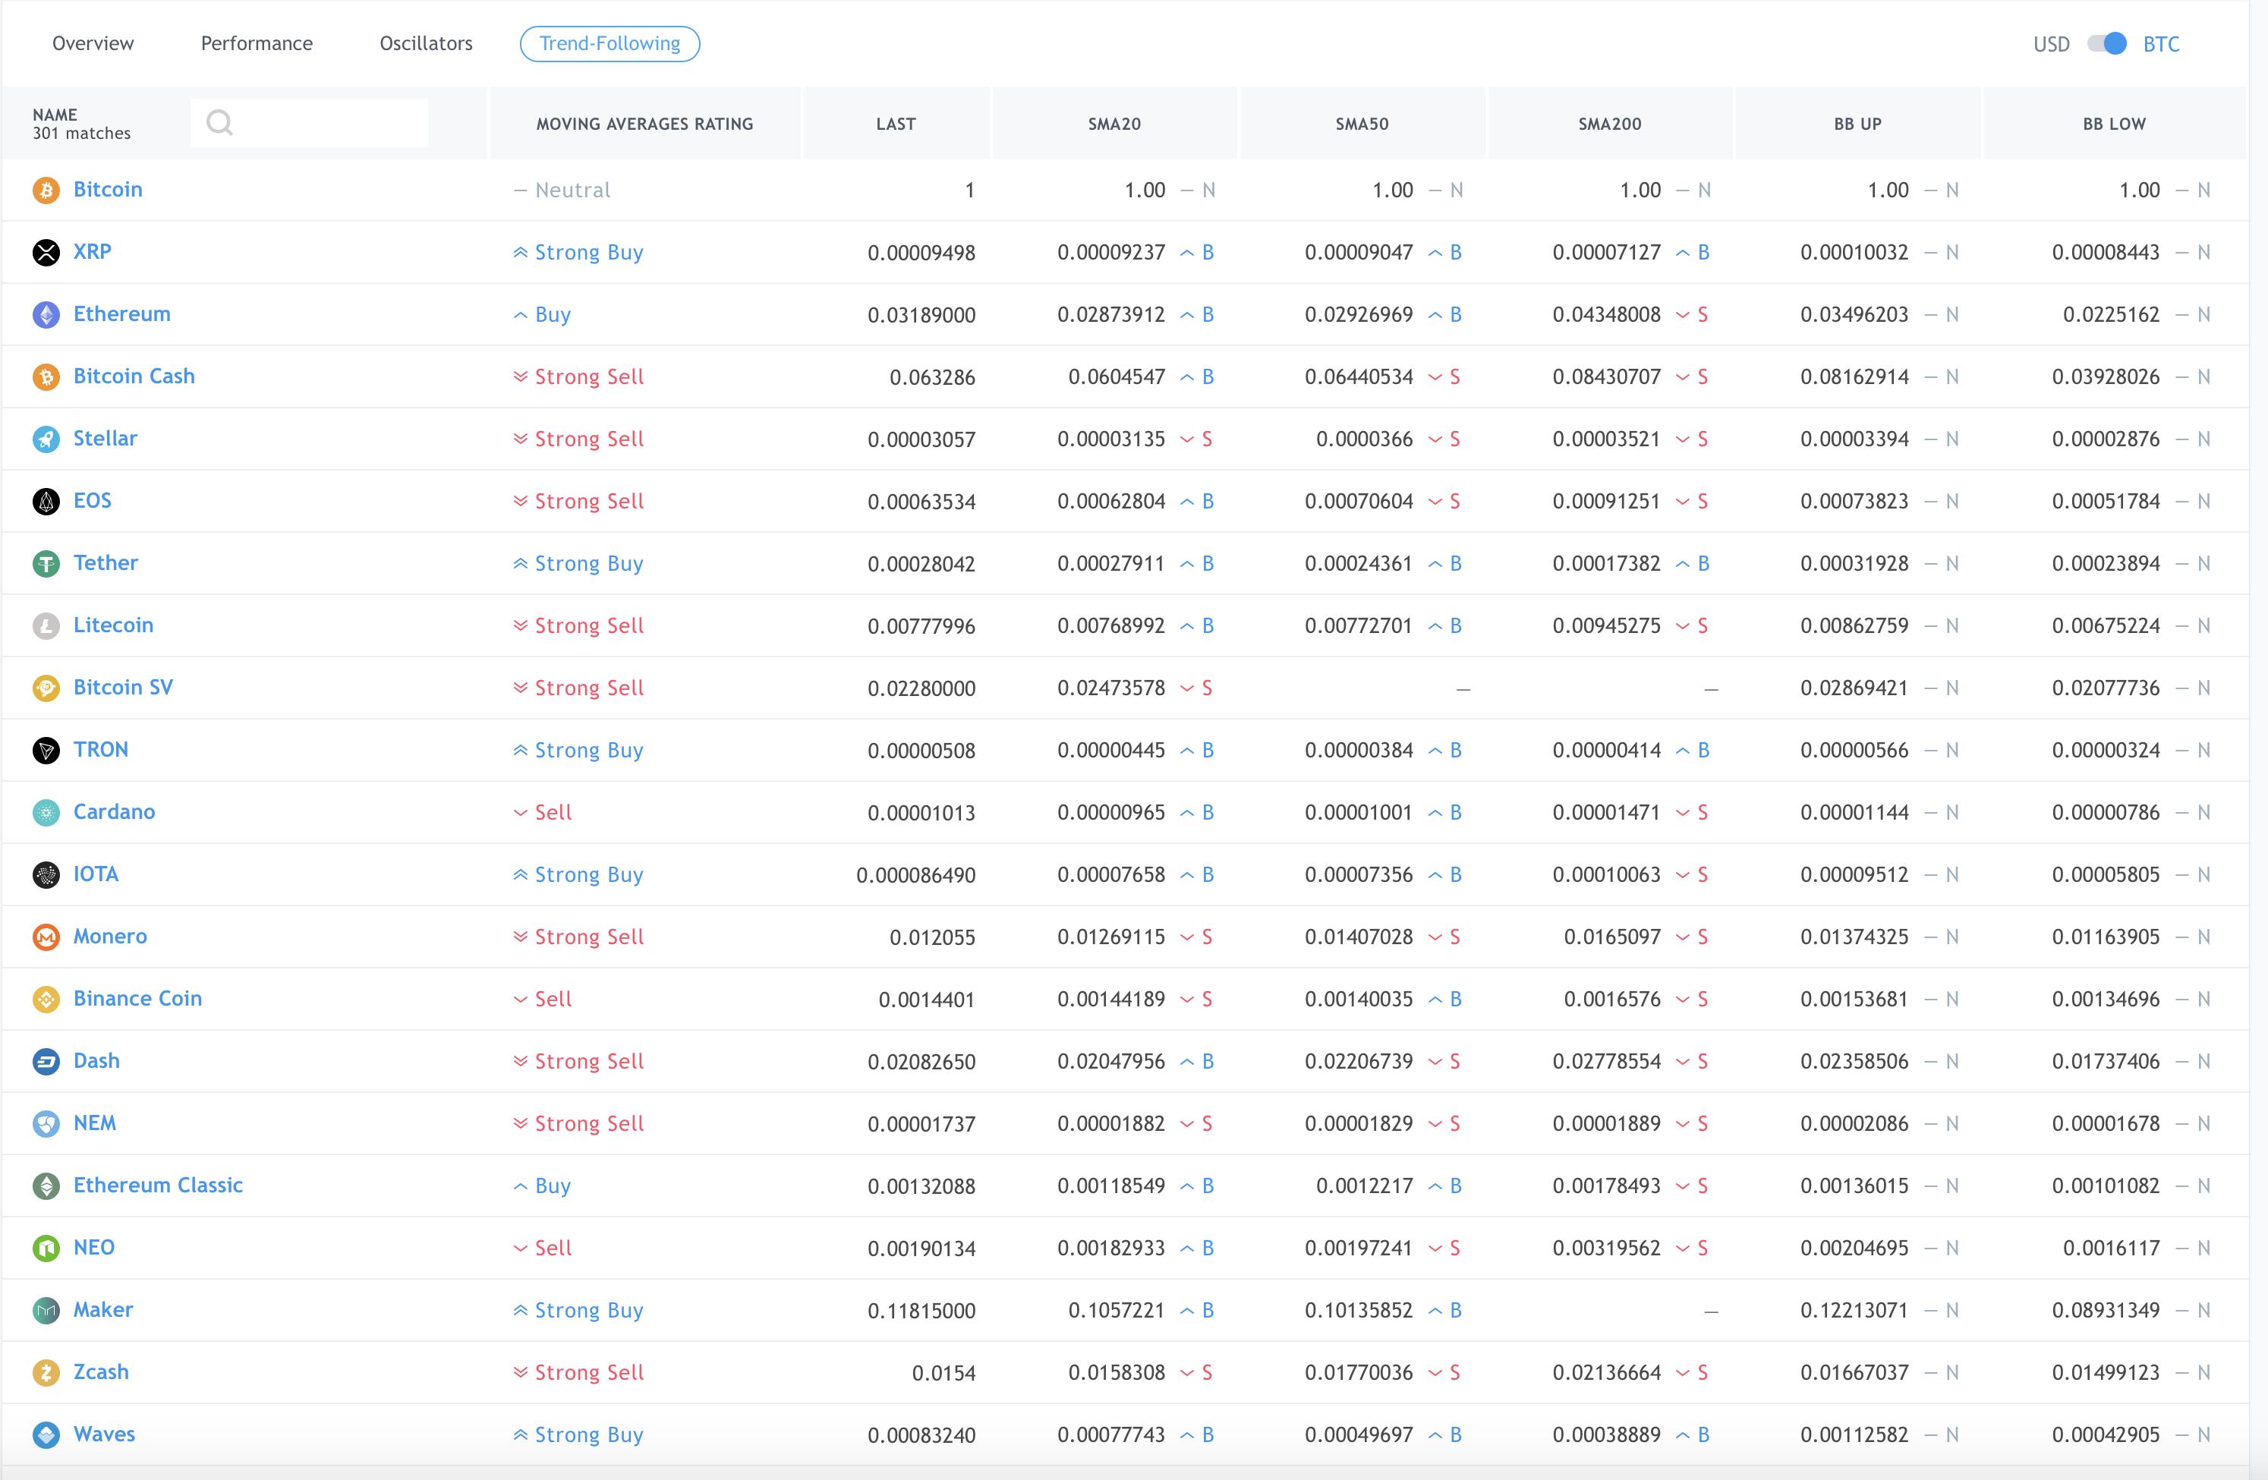Click the Stellar rocket logo icon

click(46, 439)
